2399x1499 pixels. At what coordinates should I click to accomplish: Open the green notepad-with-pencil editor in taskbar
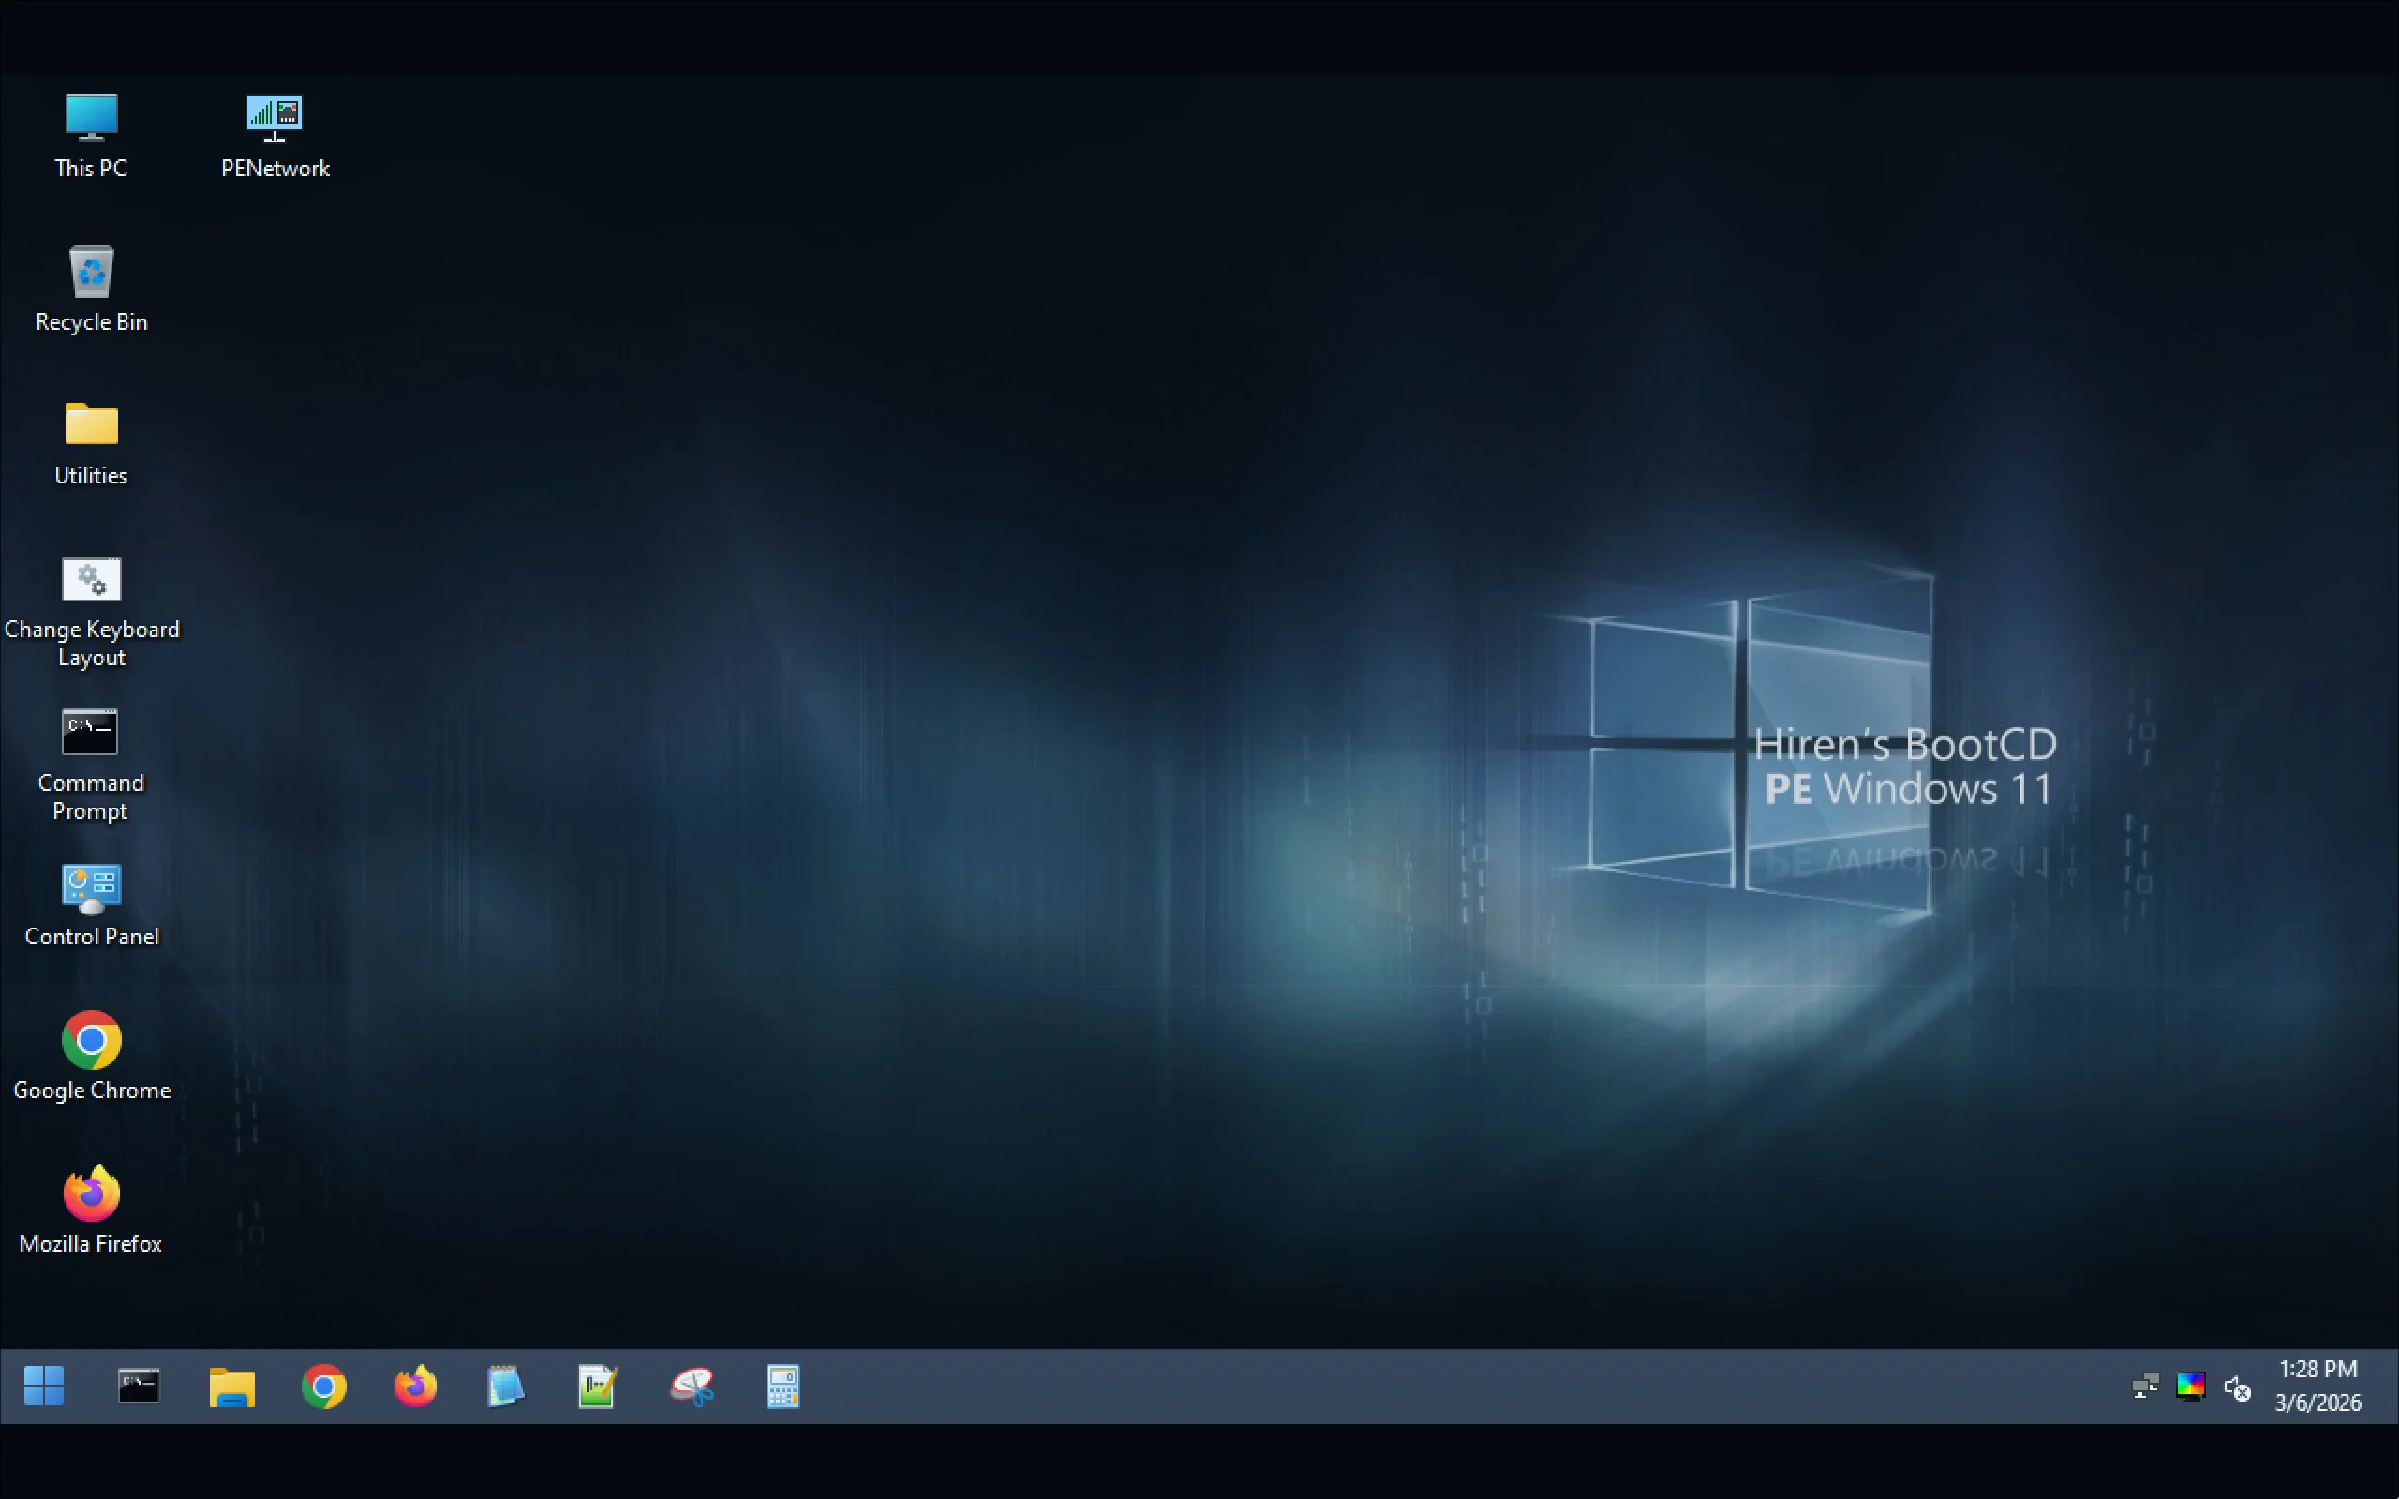[598, 1386]
